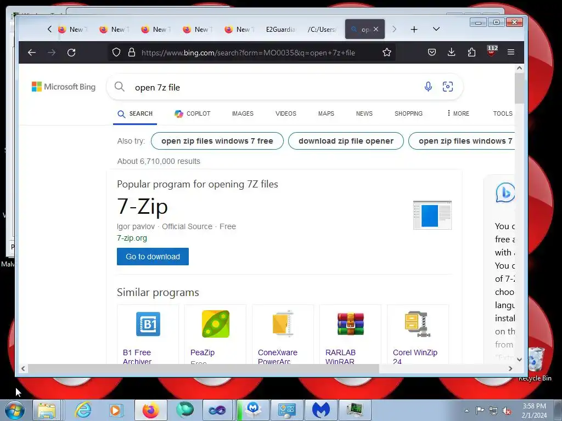Close the active Bing search tab

pyautogui.click(x=376, y=30)
